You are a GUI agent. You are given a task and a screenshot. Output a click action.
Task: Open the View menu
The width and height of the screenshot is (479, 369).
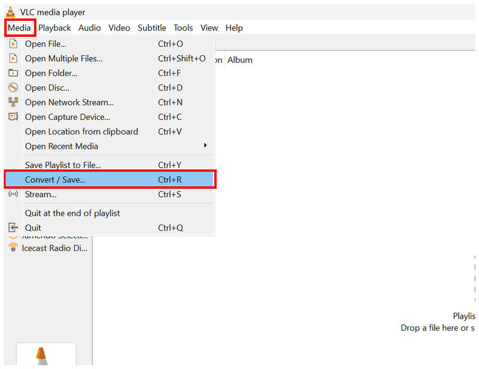pos(209,28)
